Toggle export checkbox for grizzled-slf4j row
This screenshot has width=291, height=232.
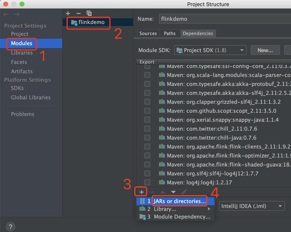coord(147,102)
